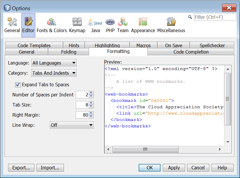Open the Miscellaneous options category
240x178 pixels.
pos(171,25)
